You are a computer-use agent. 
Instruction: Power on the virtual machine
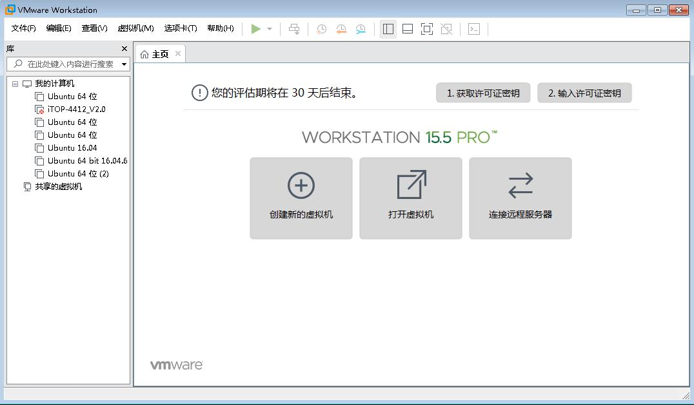click(256, 28)
